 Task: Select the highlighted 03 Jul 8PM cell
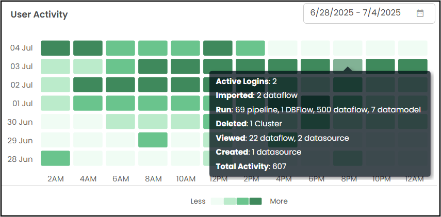(x=348, y=65)
